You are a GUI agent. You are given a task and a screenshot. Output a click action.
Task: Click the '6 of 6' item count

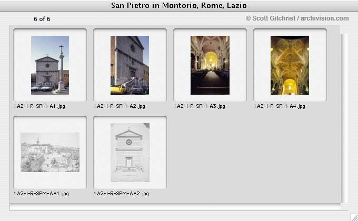42,19
